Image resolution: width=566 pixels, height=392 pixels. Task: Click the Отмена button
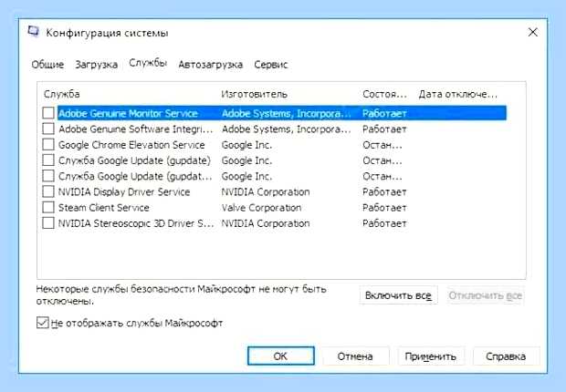click(355, 356)
